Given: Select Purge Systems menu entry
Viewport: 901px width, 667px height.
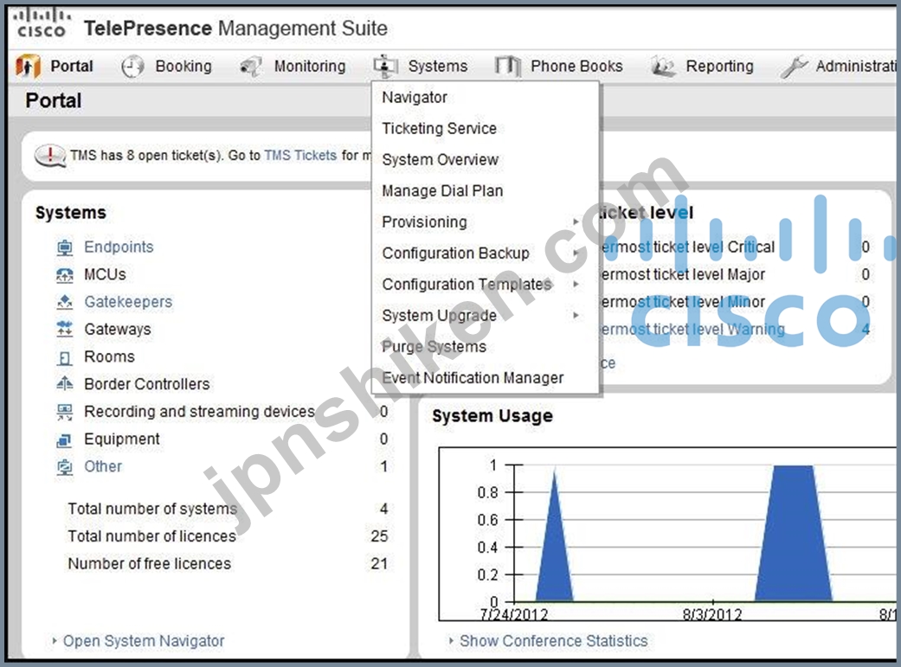Looking at the screenshot, I should (x=485, y=347).
